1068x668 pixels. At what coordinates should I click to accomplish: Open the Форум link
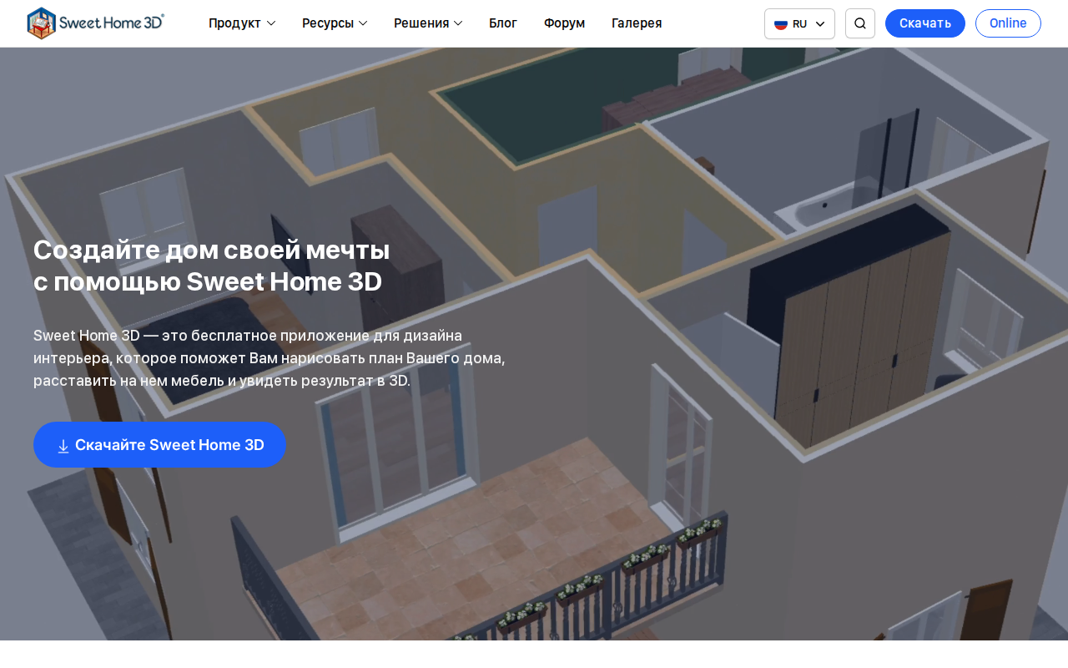[564, 23]
